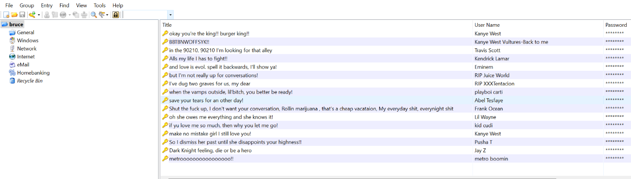Click the Find magnifier icon in toolbar
Image resolution: width=631 pixels, height=179 pixels.
pyautogui.click(x=93, y=15)
